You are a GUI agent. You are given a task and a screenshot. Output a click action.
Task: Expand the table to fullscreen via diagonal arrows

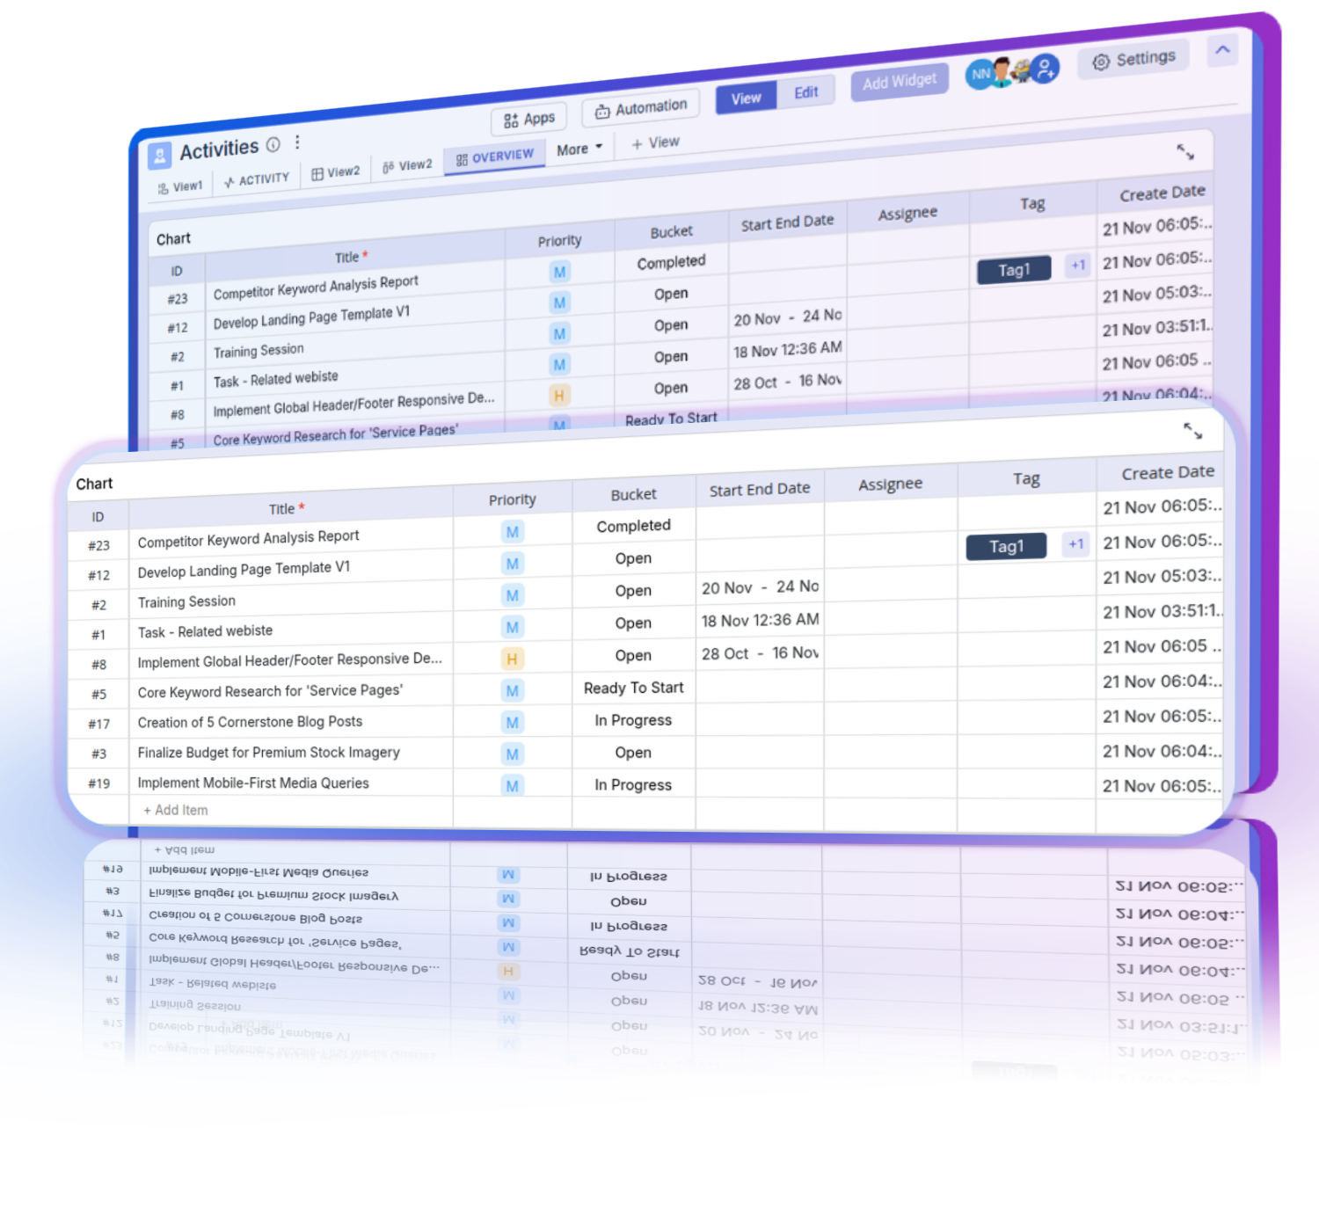(x=1191, y=431)
